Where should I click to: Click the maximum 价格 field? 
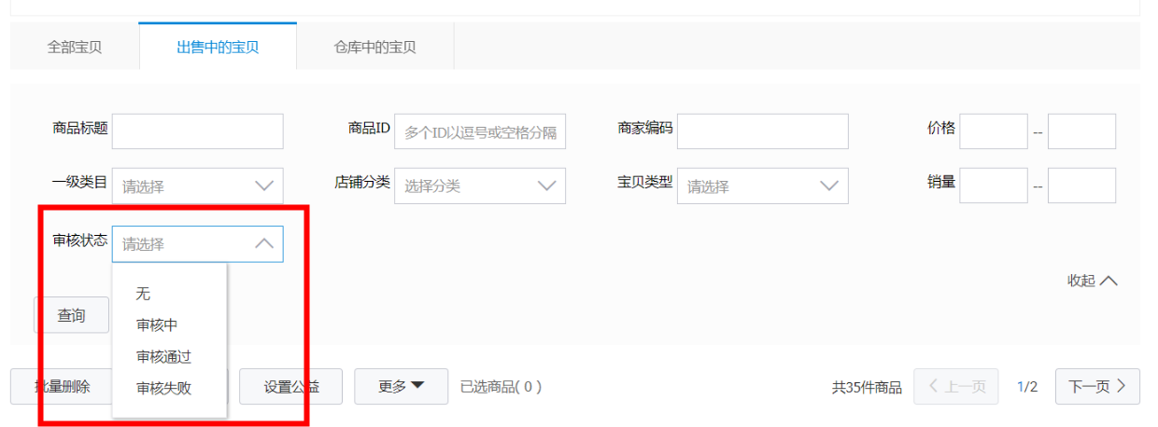1081,131
